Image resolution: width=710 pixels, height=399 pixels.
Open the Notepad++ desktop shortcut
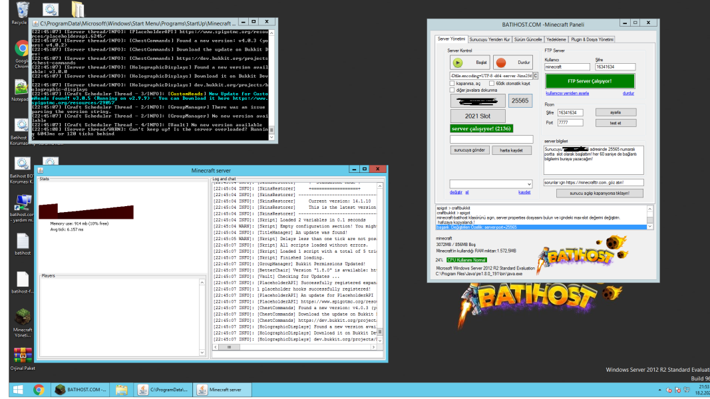pos(21,90)
